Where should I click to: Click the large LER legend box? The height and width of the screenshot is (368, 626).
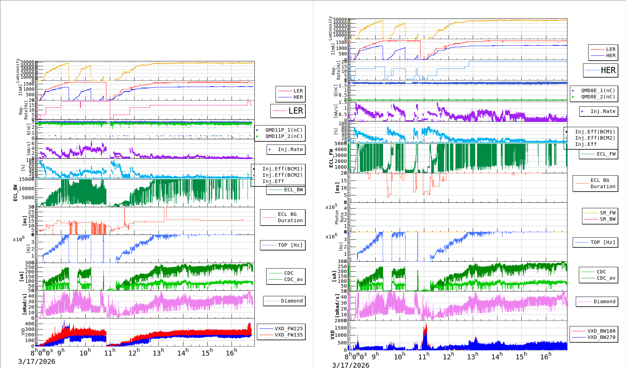pyautogui.click(x=288, y=111)
